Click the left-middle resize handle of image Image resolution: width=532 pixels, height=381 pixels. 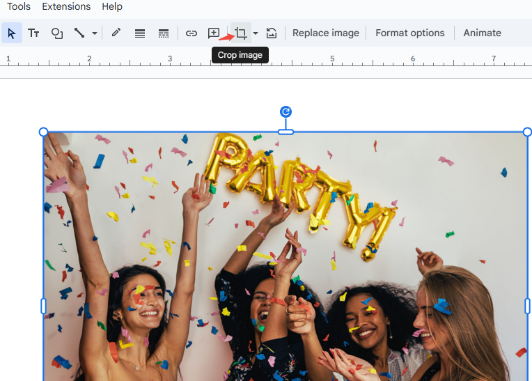[x=43, y=306]
